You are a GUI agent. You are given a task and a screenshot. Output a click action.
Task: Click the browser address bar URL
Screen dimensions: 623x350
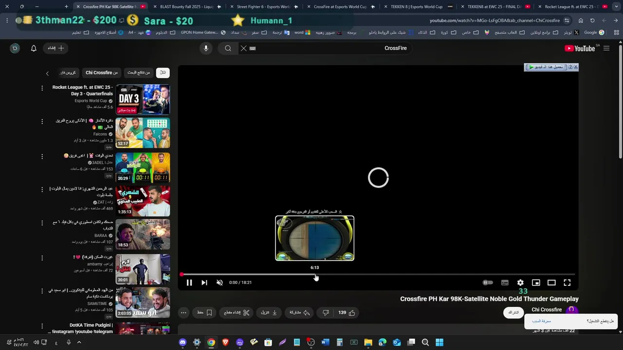tap(495, 20)
